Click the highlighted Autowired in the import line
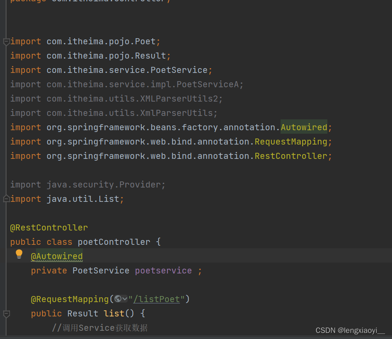Screen dimensions: 392x339 click(304, 127)
